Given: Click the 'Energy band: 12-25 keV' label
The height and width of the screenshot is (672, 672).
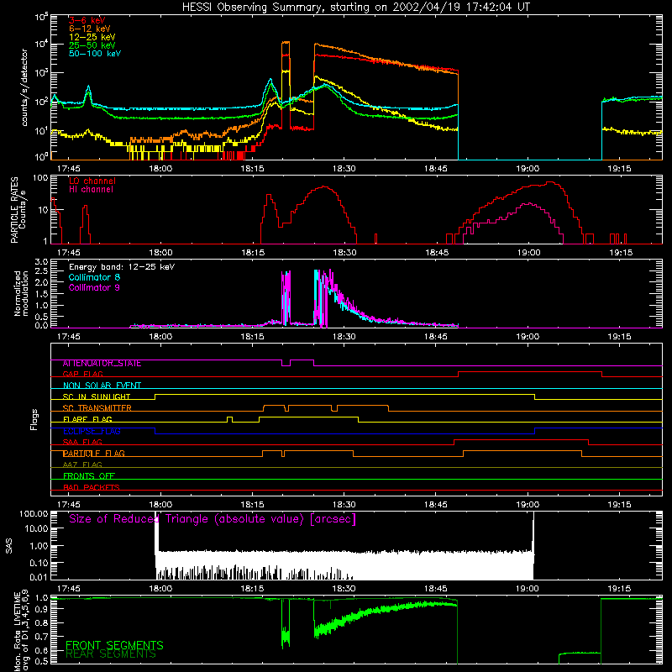Looking at the screenshot, I should click(x=122, y=267).
